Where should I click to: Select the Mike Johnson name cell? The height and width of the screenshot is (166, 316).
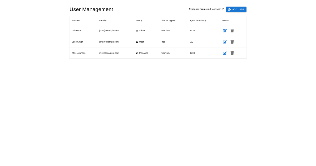79,53
